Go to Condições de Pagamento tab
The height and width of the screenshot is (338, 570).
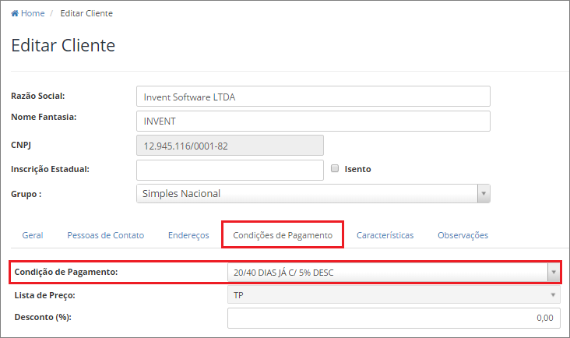[x=283, y=235]
